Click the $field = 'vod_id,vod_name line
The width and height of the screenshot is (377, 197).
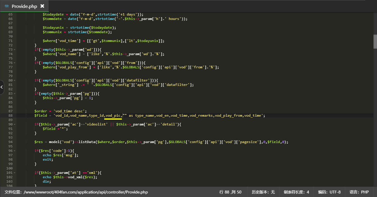pos(150,116)
